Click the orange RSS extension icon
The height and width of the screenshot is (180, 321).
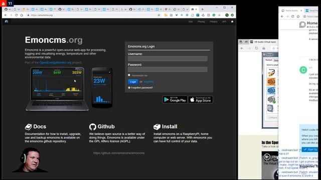tap(166, 15)
